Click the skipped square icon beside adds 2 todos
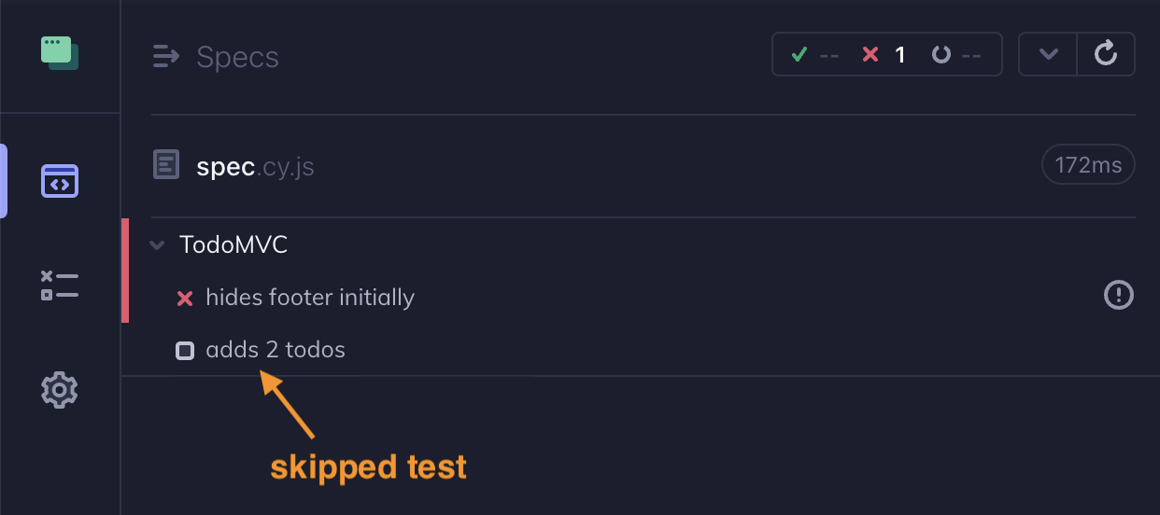This screenshot has width=1160, height=515. point(185,352)
